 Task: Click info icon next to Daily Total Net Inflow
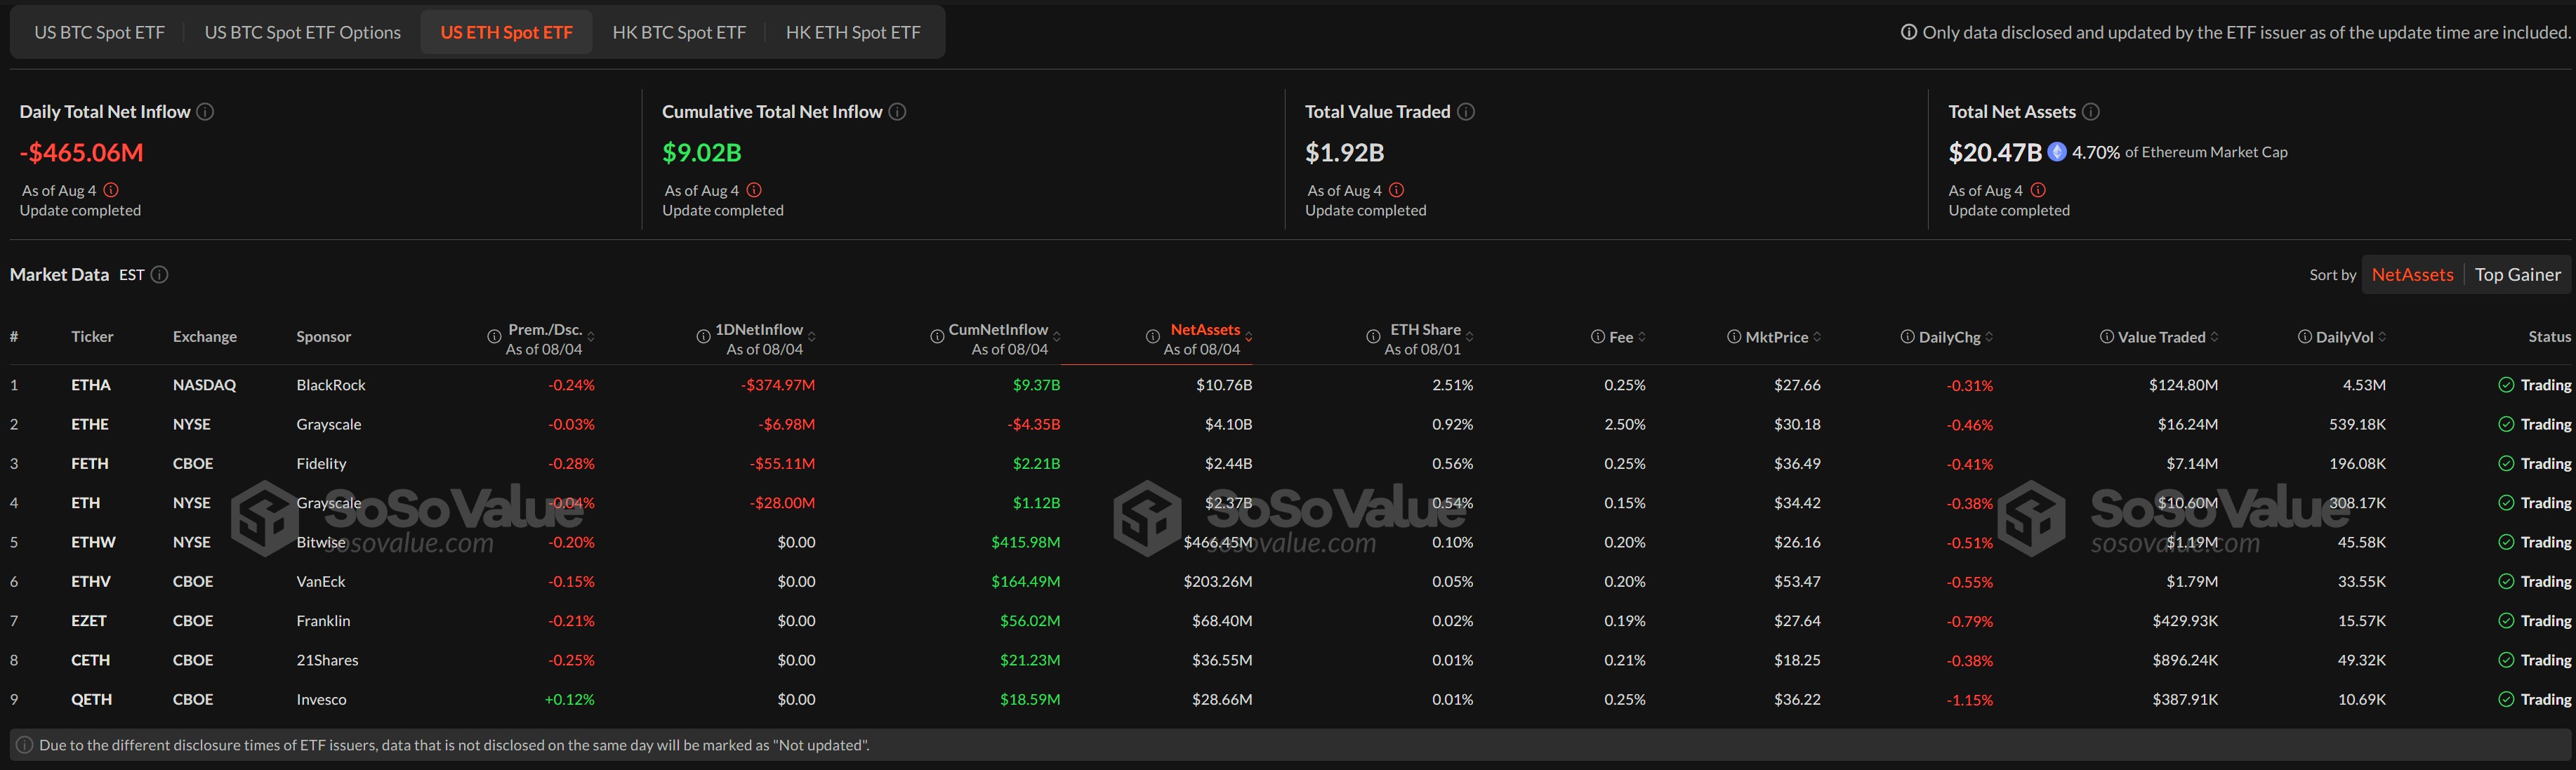205,111
